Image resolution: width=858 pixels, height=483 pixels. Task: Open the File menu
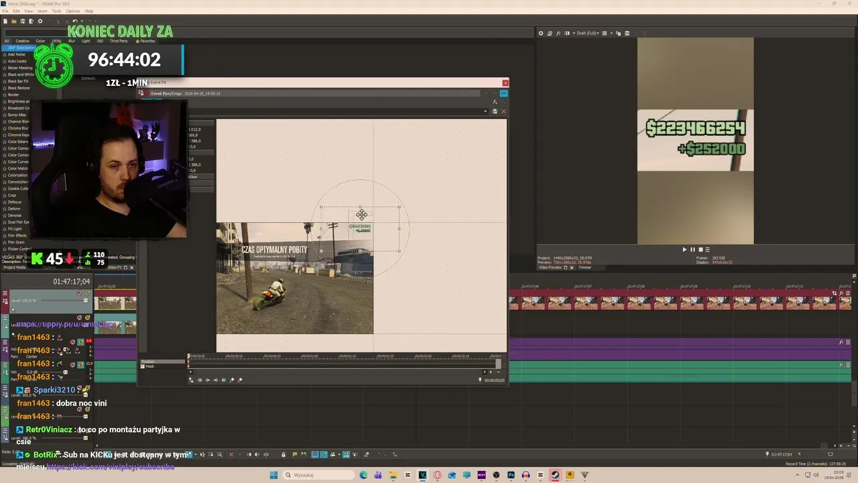(5, 11)
